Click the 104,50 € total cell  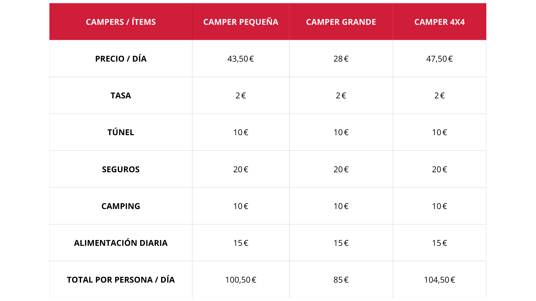point(440,280)
